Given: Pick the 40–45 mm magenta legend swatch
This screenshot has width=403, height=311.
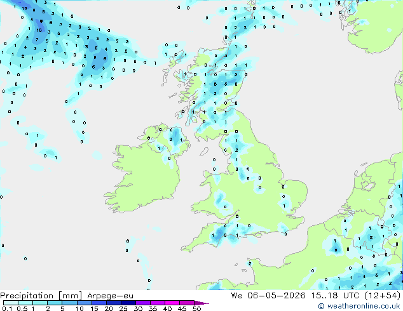Looking at the screenshot, I should [172, 303].
